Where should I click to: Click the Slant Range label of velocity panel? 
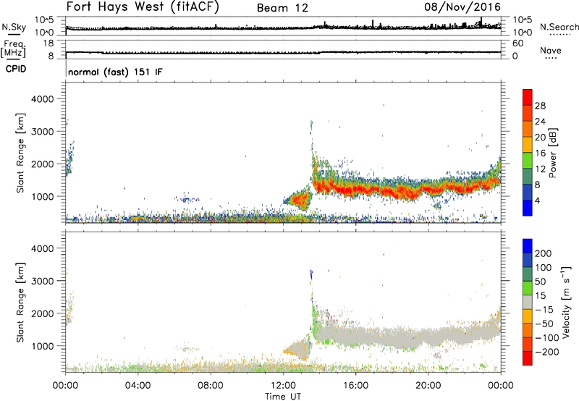pos(20,303)
